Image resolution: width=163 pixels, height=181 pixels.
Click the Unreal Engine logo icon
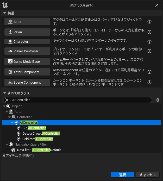(5, 5)
